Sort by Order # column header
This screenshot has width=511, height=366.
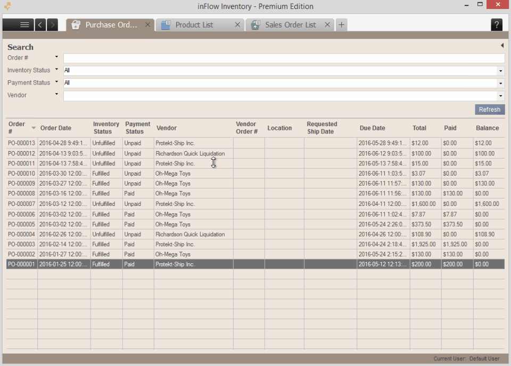point(21,128)
